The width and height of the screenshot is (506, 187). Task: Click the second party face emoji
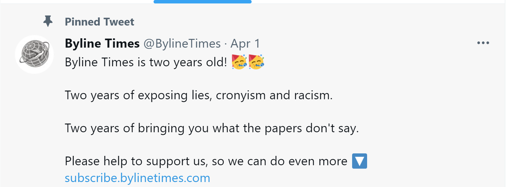click(256, 62)
